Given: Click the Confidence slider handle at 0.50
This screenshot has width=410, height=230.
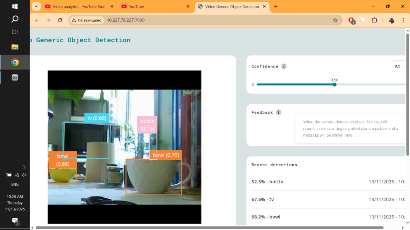Looking at the screenshot, I should (x=335, y=84).
